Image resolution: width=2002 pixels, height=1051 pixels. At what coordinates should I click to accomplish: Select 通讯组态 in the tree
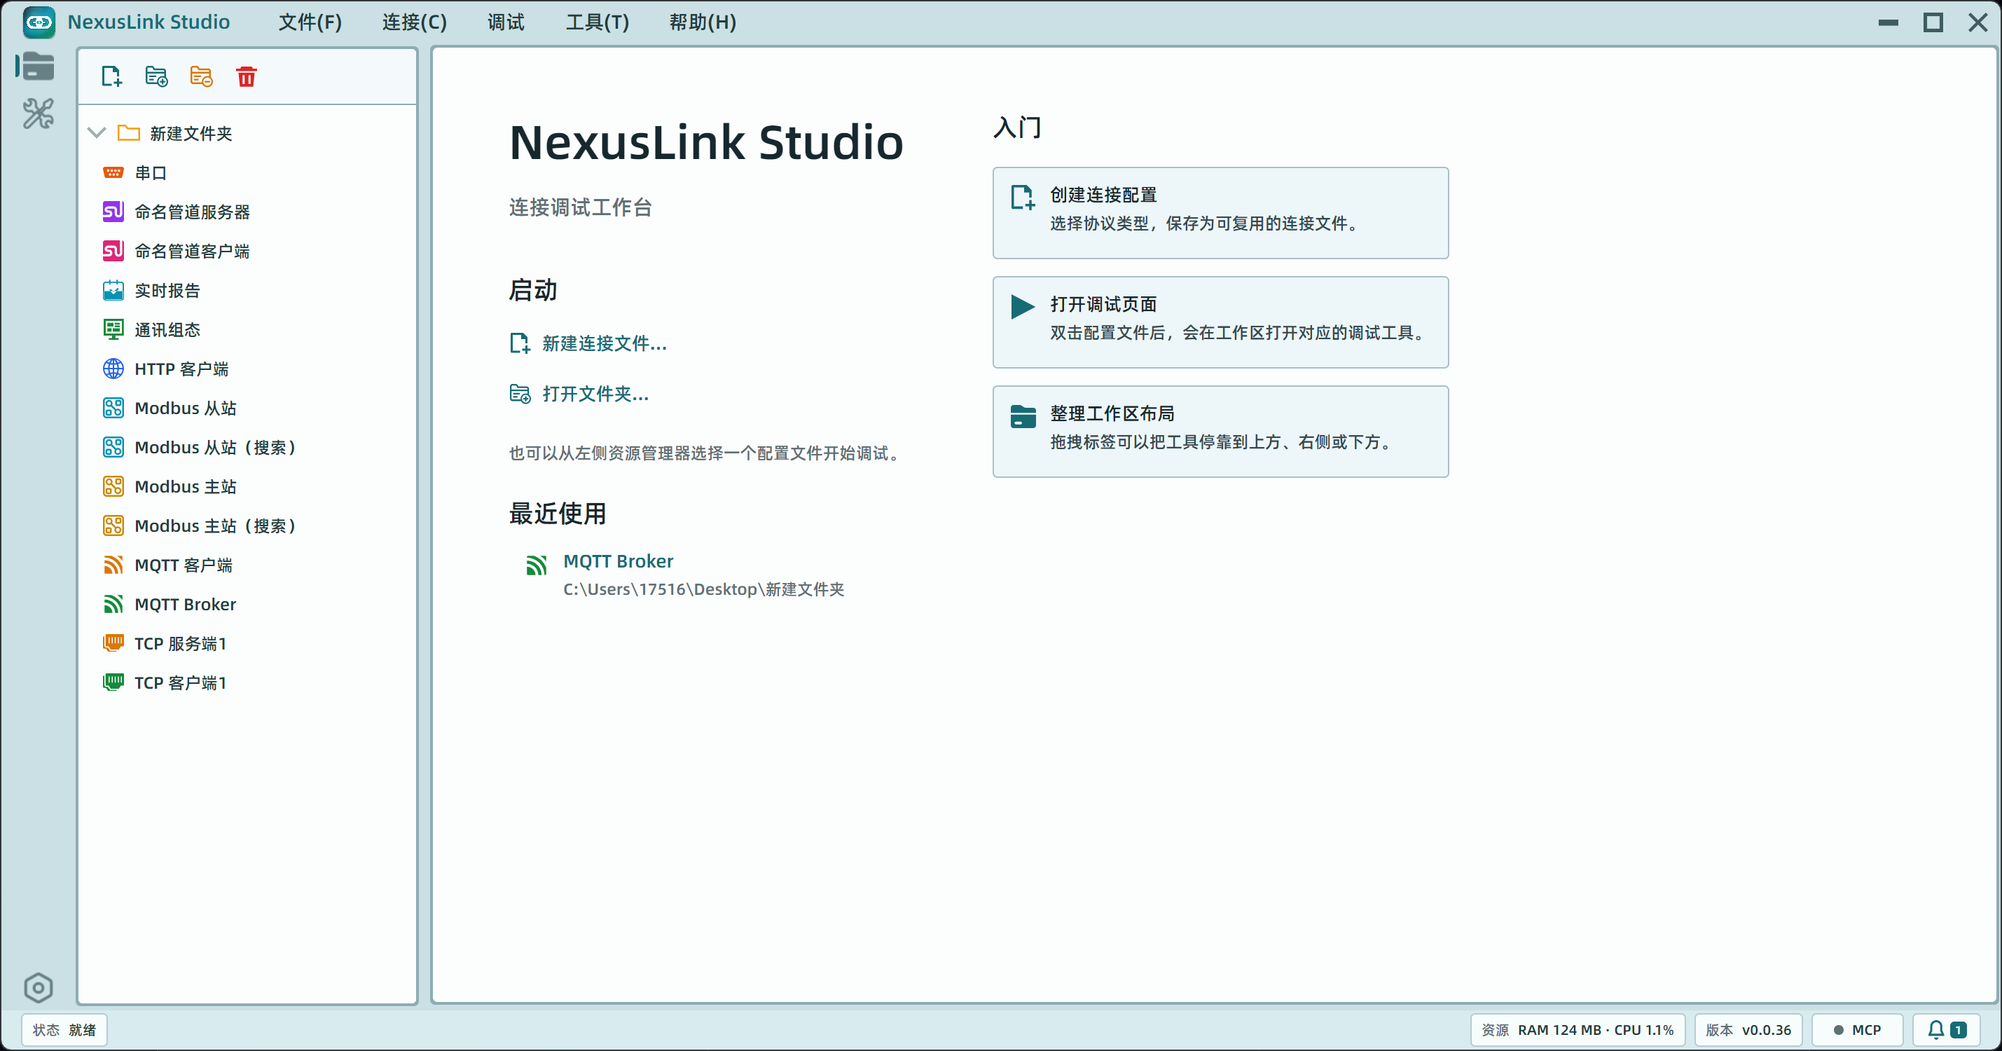(247, 329)
